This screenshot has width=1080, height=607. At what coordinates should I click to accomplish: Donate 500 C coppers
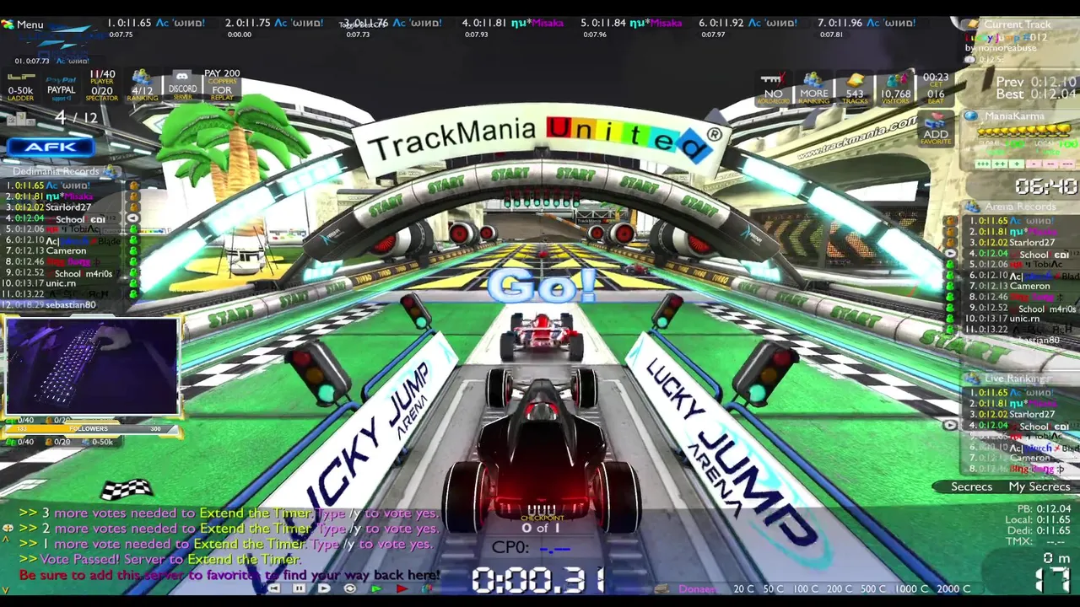tap(873, 588)
